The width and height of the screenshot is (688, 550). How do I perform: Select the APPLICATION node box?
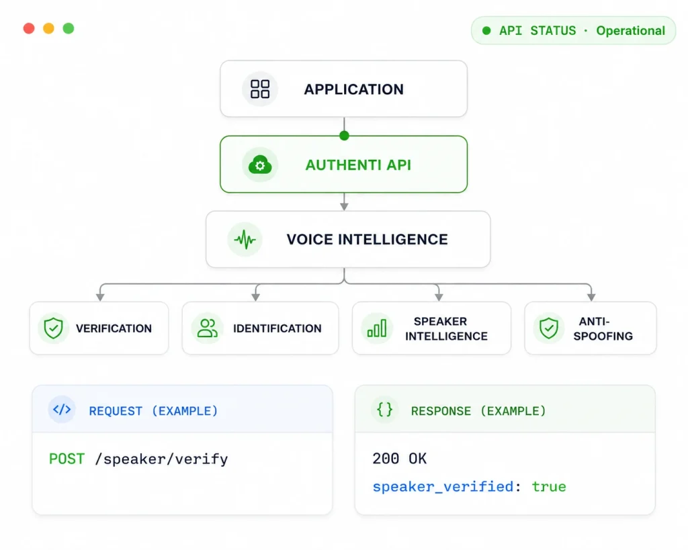tap(343, 89)
